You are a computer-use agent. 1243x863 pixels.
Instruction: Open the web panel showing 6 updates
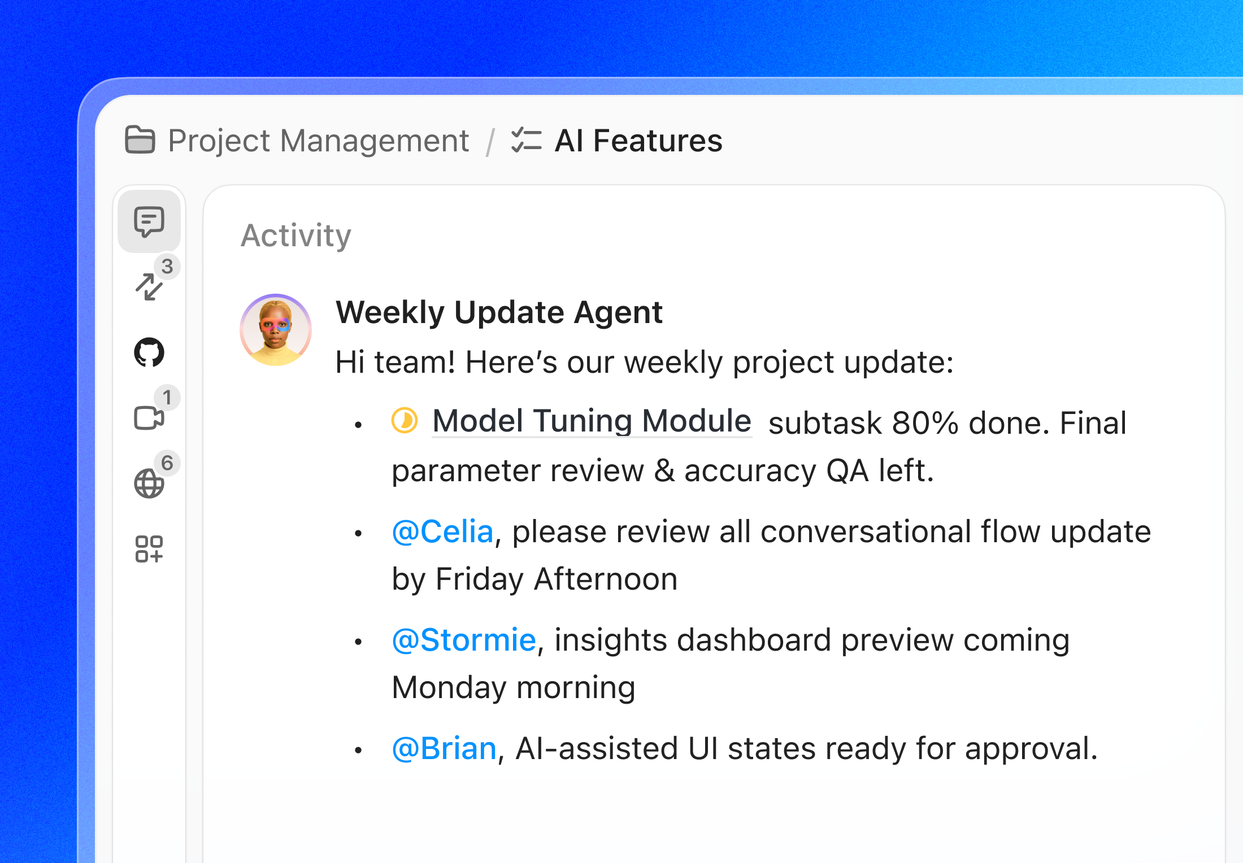point(149,483)
